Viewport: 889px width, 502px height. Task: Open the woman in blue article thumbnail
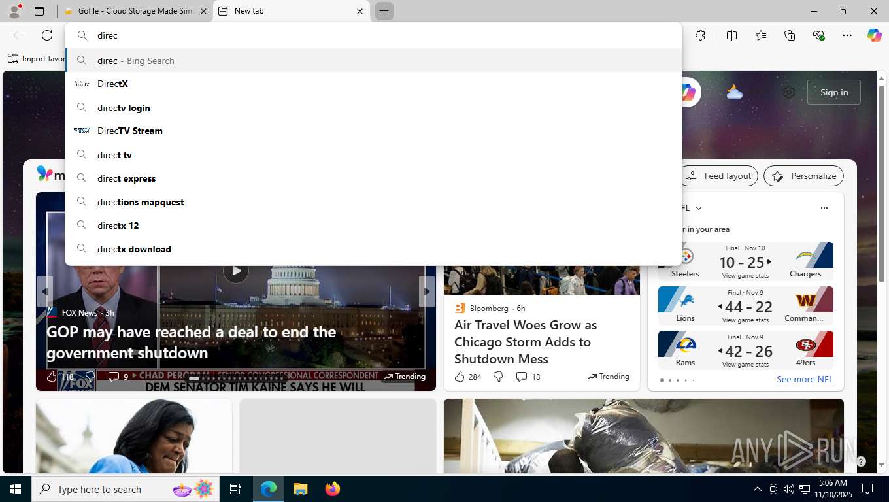tap(134, 436)
